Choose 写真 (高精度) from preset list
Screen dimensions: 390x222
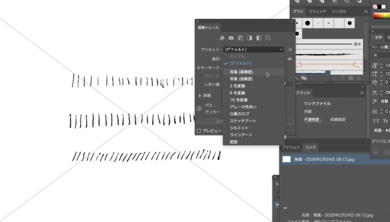[x=244, y=72]
